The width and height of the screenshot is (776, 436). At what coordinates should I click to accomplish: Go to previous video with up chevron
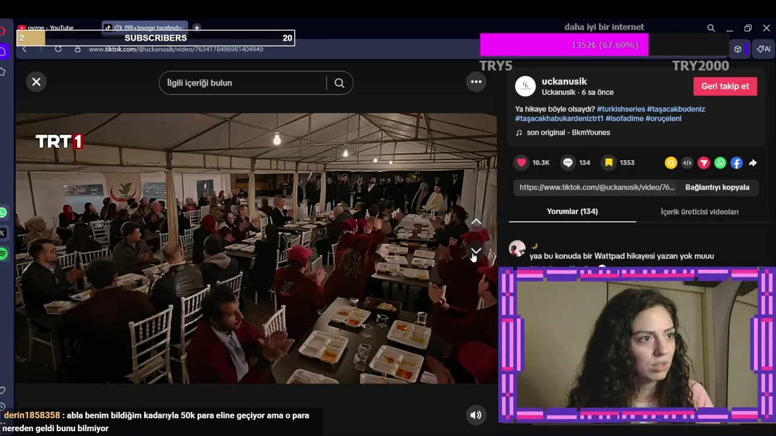[x=477, y=222]
